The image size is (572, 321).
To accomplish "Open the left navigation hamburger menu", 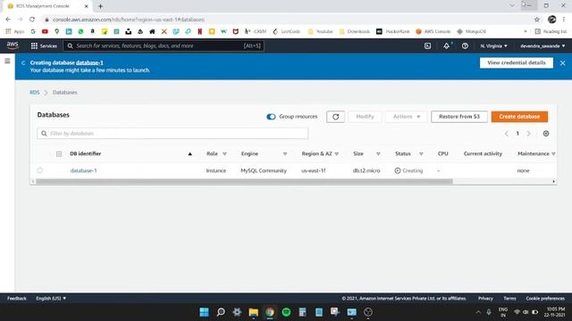I will tap(7, 62).
